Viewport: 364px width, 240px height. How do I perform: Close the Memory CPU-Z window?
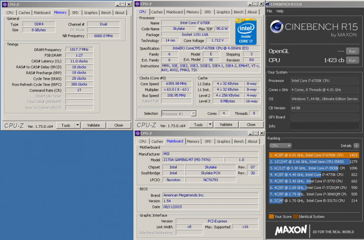[129, 4]
